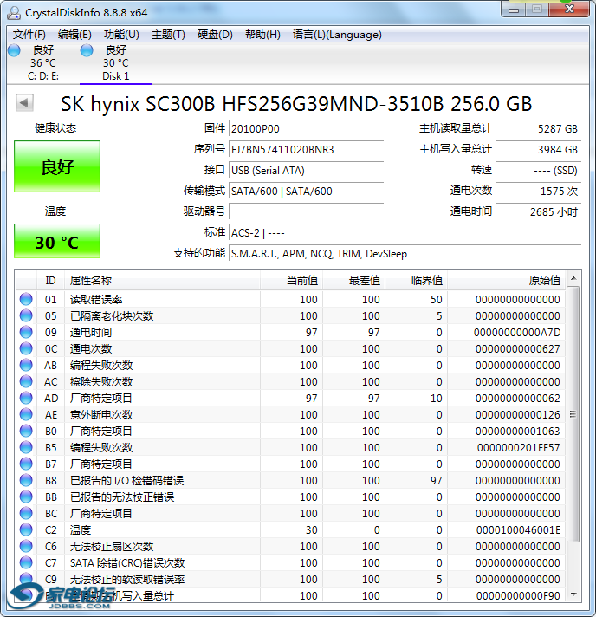Image resolution: width=596 pixels, height=617 pixels.
Task: Click status orb for C6 无法校正扇区次数
Action: pos(26,547)
